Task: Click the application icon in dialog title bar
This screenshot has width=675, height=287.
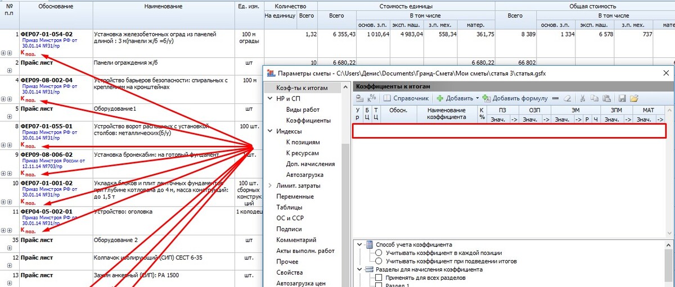Action: [271, 73]
